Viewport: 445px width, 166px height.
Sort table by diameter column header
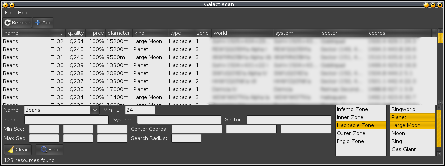pos(119,33)
